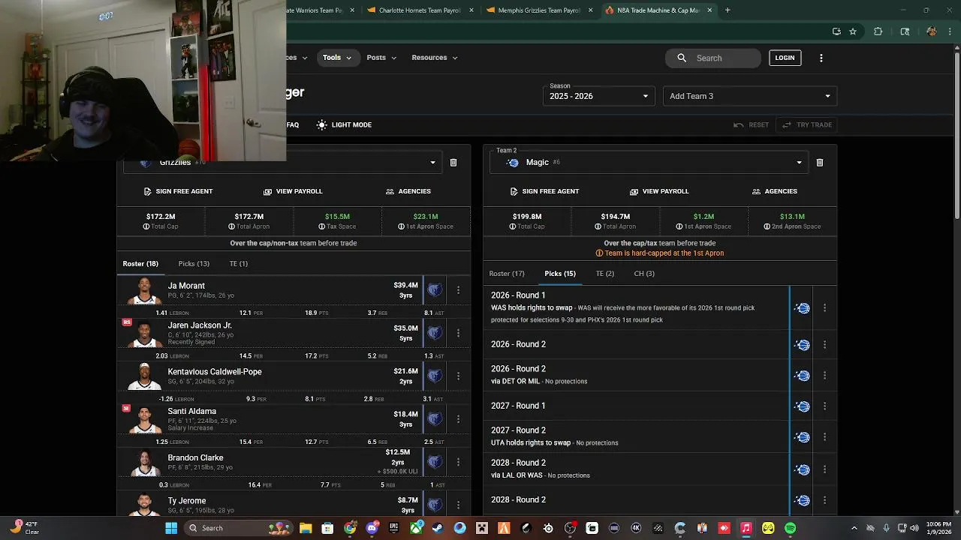Open the Season 2025 - 2026 dropdown
961x540 pixels.
pos(598,96)
